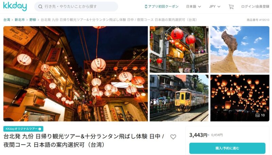Viewport: 272px width, 155px height.
Task: Click the KKday logo
Action: tap(15, 6)
